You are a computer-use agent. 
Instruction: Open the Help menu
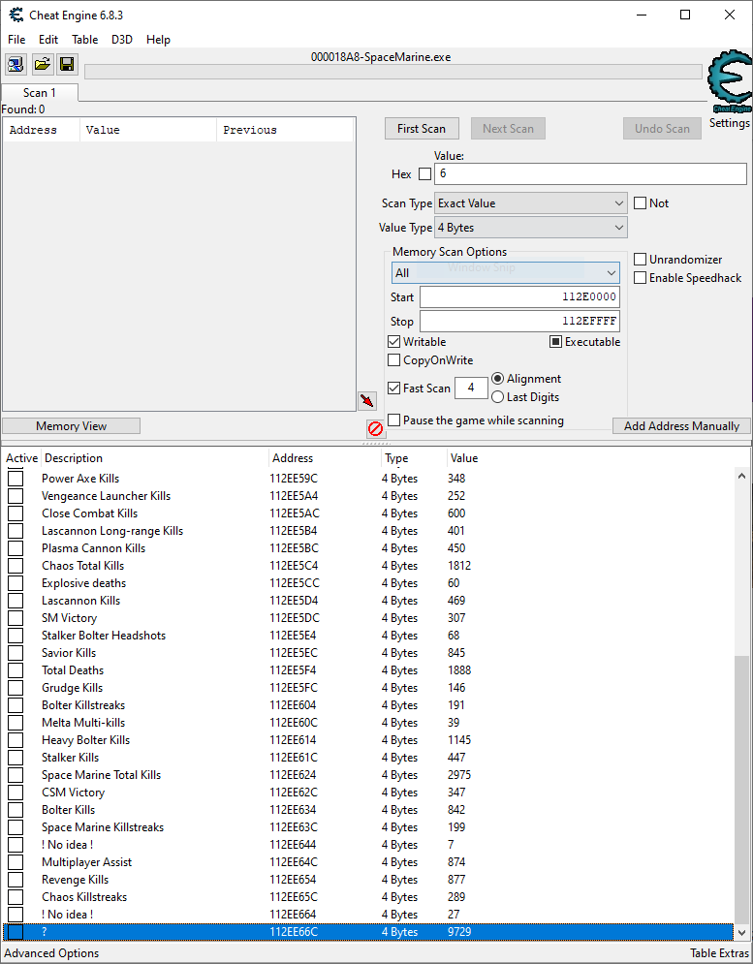158,40
